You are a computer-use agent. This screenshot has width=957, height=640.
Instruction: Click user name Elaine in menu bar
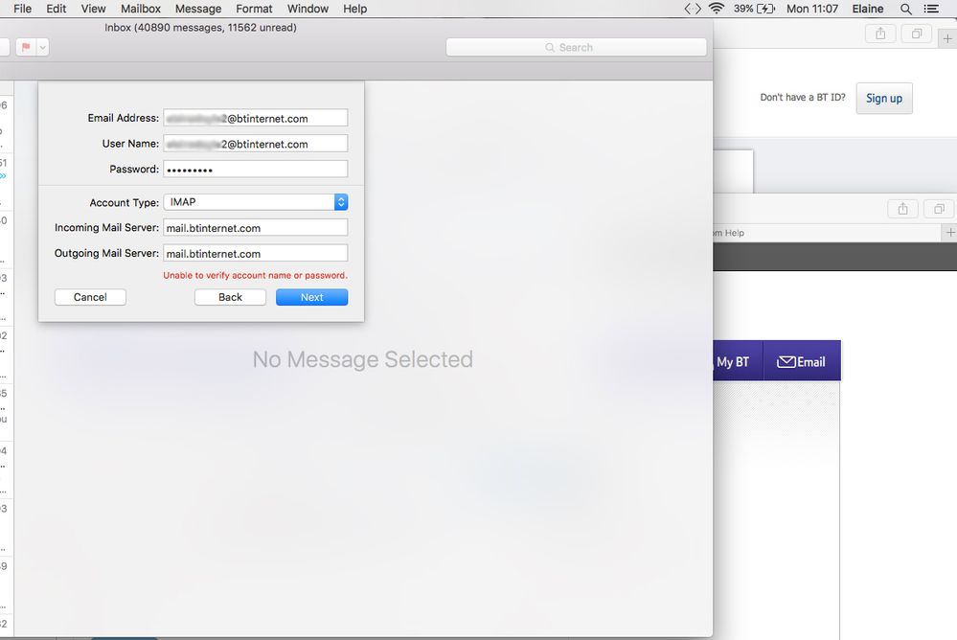point(867,9)
